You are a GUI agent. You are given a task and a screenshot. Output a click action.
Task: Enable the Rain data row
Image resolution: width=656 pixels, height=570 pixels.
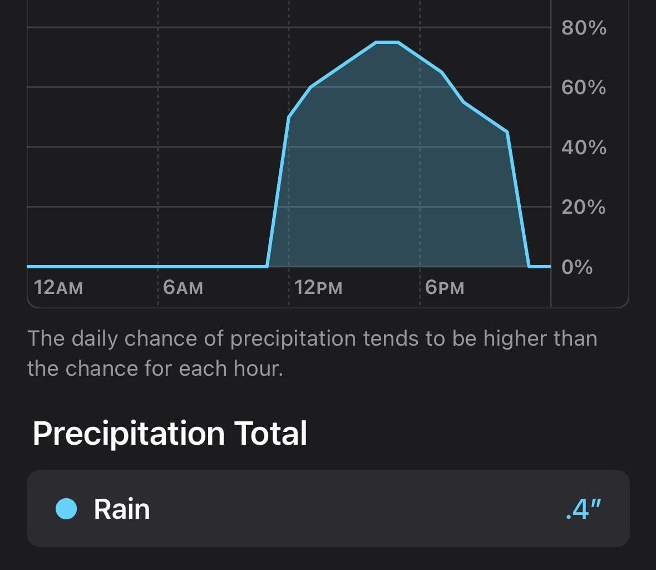click(x=328, y=508)
